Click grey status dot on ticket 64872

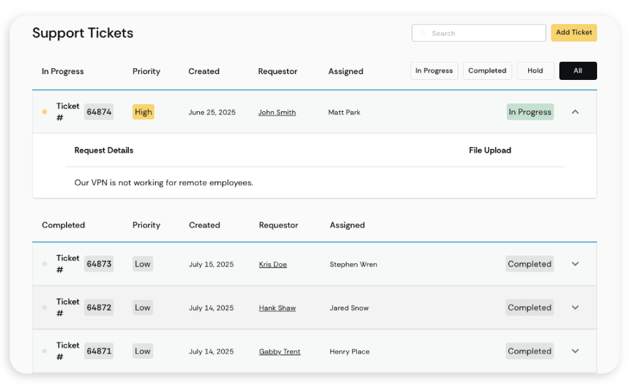coord(44,307)
